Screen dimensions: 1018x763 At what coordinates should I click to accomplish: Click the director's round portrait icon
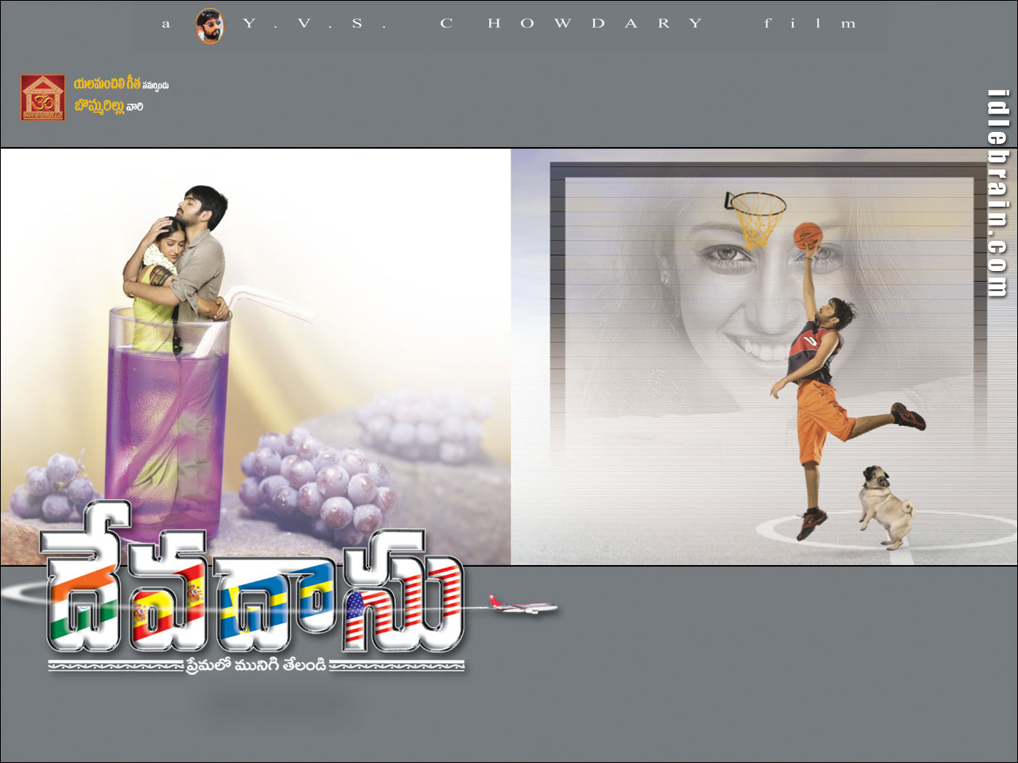[210, 25]
